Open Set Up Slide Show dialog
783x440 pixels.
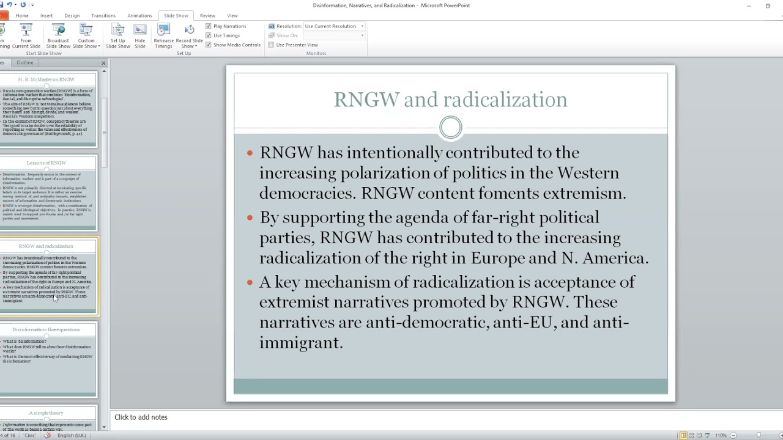[x=118, y=36]
